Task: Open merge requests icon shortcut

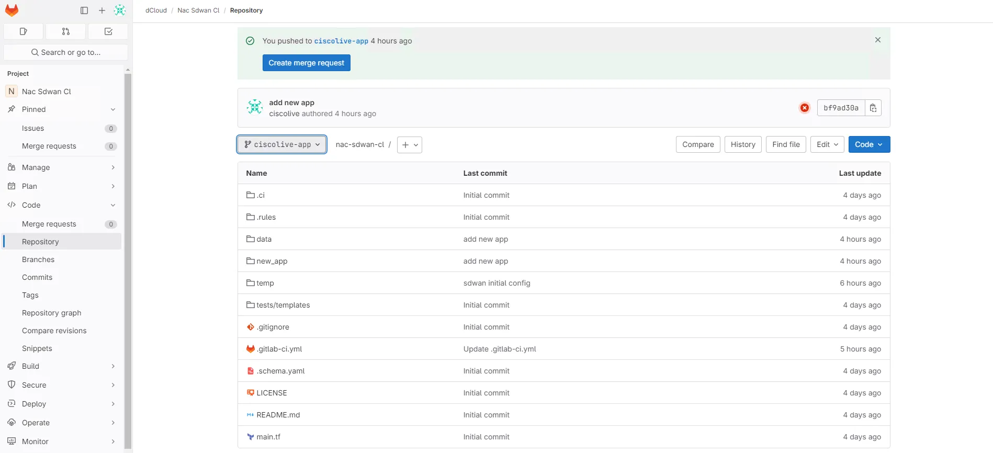Action: (66, 31)
